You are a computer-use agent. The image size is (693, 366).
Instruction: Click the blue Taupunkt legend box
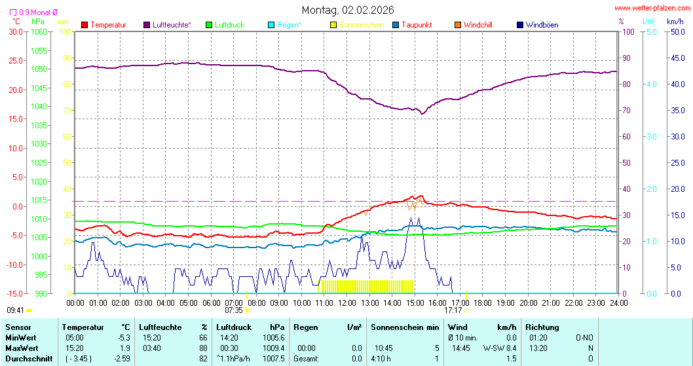click(x=396, y=25)
